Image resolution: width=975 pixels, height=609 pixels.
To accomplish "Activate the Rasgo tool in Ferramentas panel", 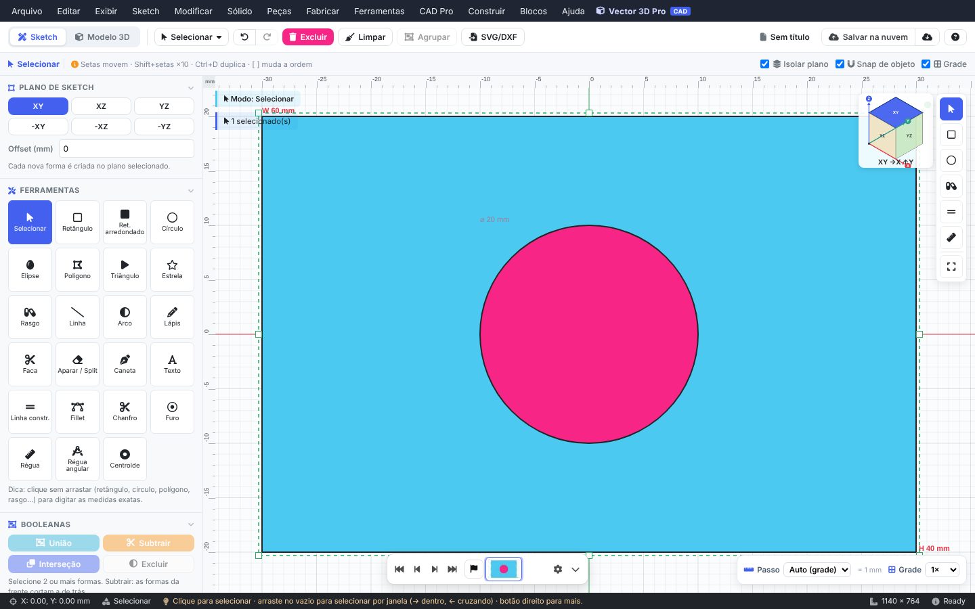I will coord(30,317).
